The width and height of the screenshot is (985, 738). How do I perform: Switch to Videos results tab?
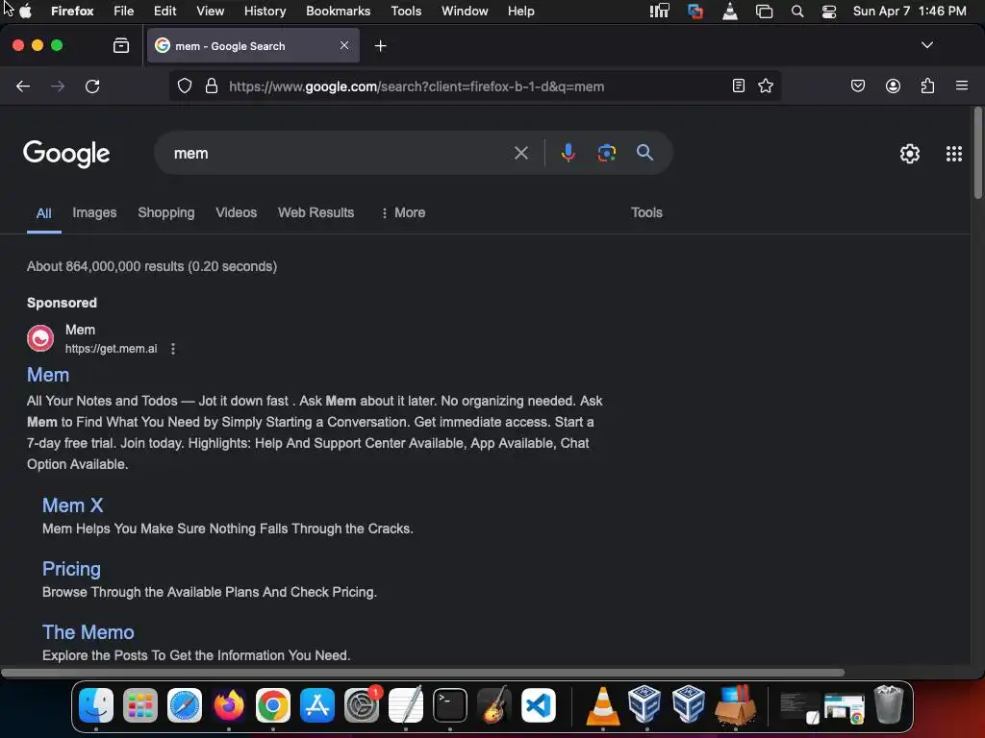pyautogui.click(x=237, y=212)
